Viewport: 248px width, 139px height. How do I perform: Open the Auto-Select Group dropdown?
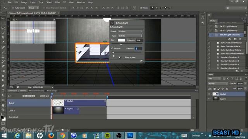tap(33, 8)
